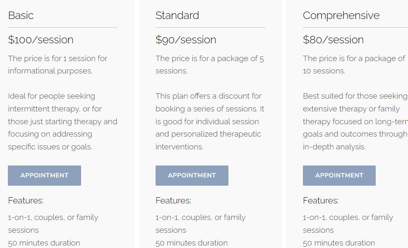Screen dimensions: 408x248
Task: Book an appointment for the Standard plan
Action: pyautogui.click(x=192, y=175)
